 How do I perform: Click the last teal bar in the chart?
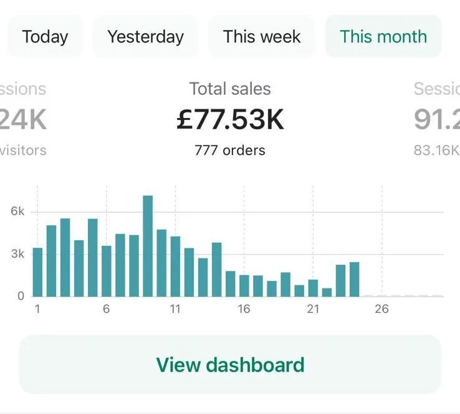[x=354, y=279]
